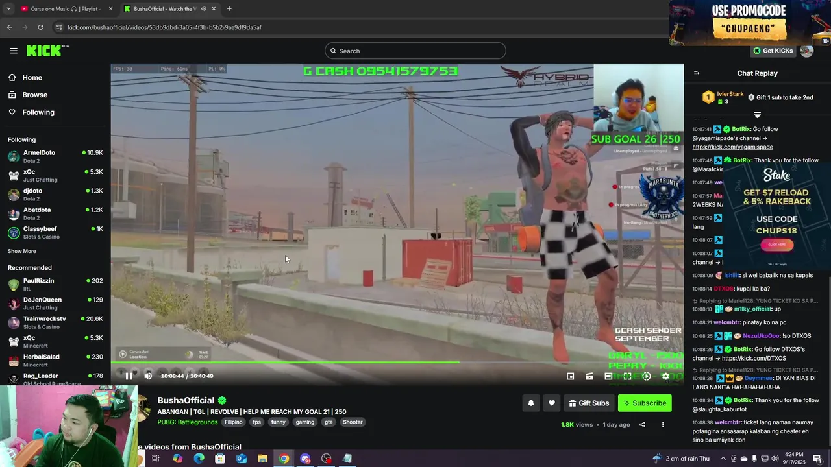This screenshot has height=467, width=831.
Task: Pause the video with the pause button
Action: click(x=129, y=376)
